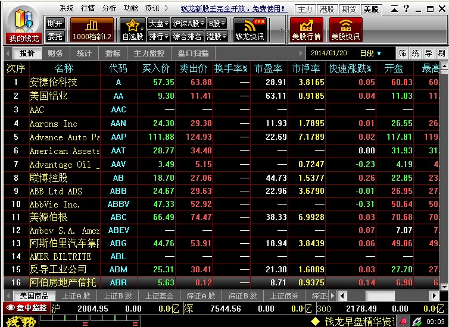Select the 上证债券 bottom tab
The width and height of the screenshot is (449, 327).
[x=285, y=296]
